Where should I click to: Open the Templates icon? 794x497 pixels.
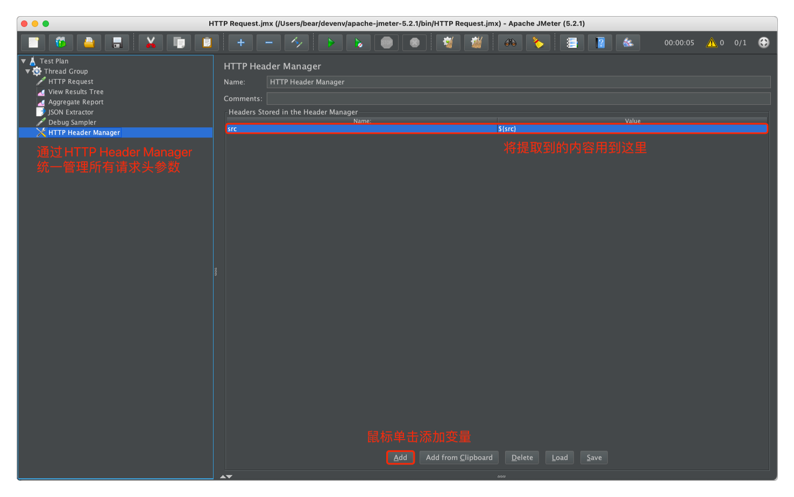(61, 42)
